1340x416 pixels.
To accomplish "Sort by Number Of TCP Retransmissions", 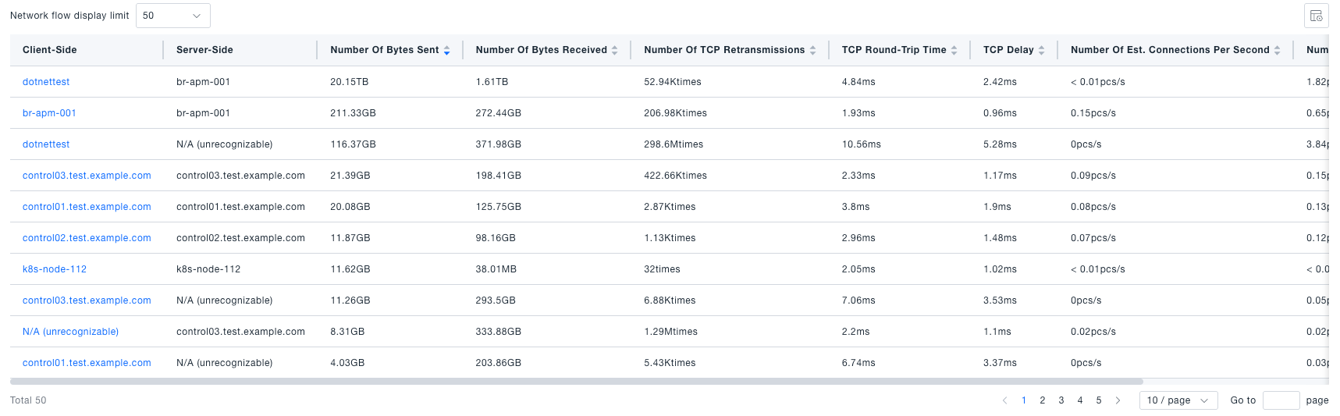I will pyautogui.click(x=812, y=50).
